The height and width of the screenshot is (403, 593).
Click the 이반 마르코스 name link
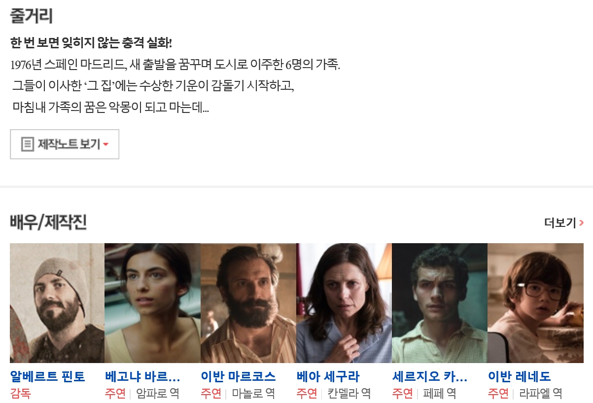tap(239, 377)
